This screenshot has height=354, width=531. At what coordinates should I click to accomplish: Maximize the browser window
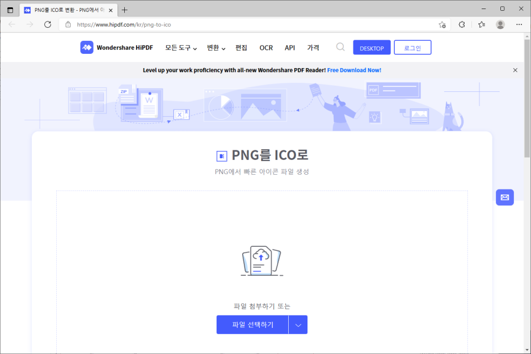point(502,9)
